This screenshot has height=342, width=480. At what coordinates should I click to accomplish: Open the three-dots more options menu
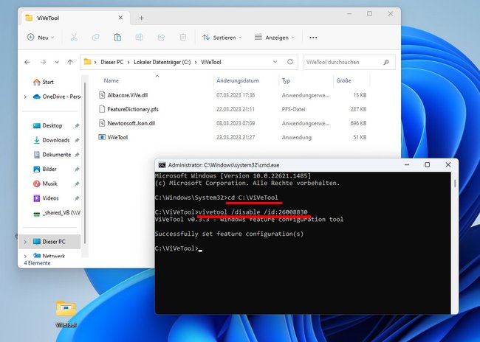[313, 38]
